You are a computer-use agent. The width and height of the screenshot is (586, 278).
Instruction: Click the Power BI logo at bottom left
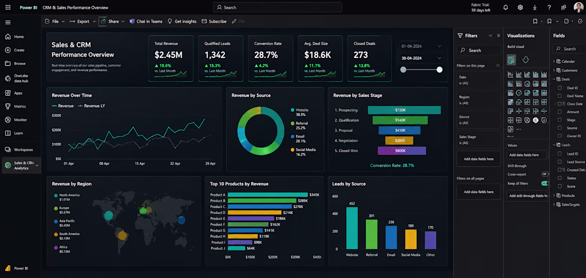pyautogui.click(x=8, y=268)
